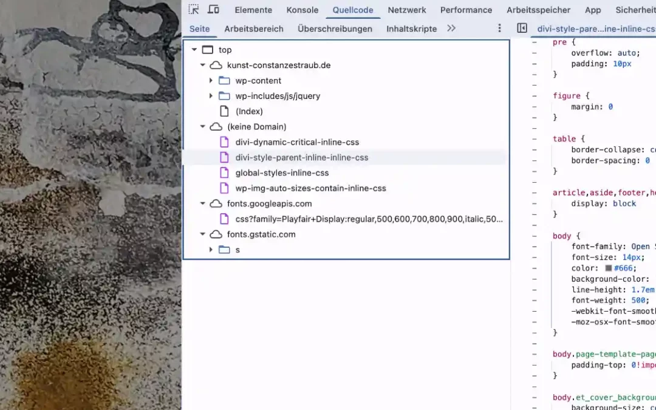The width and height of the screenshot is (656, 410).
Task: Collapse the fonts.googleapis.com node
Action: click(202, 203)
